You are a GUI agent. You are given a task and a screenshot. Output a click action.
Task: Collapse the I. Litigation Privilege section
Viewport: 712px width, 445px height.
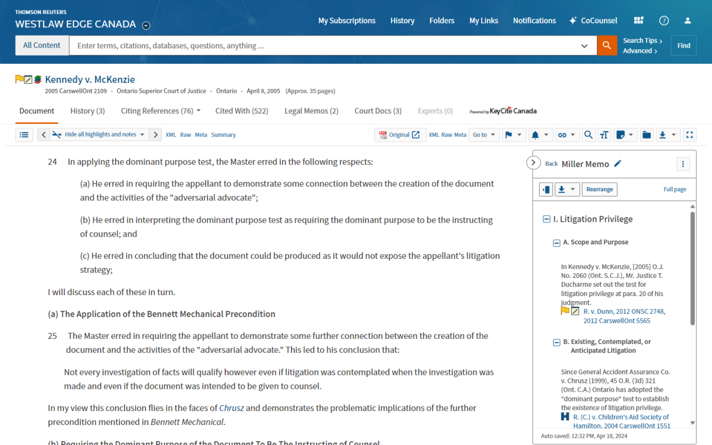coord(546,219)
